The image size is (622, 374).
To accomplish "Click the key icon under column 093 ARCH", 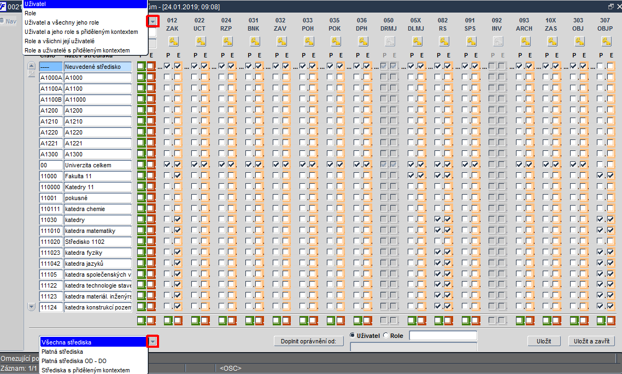I will 525,42.
